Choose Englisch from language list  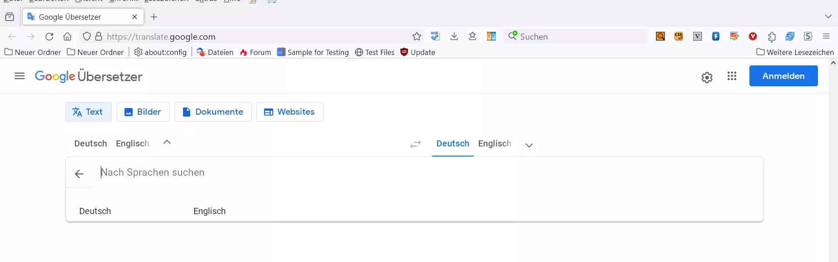pyautogui.click(x=209, y=211)
